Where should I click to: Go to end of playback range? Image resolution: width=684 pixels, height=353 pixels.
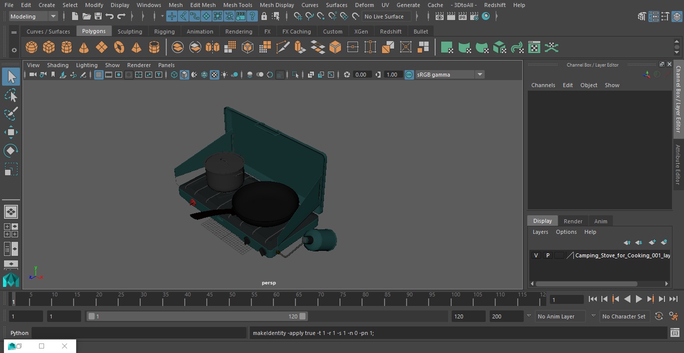[x=673, y=299]
